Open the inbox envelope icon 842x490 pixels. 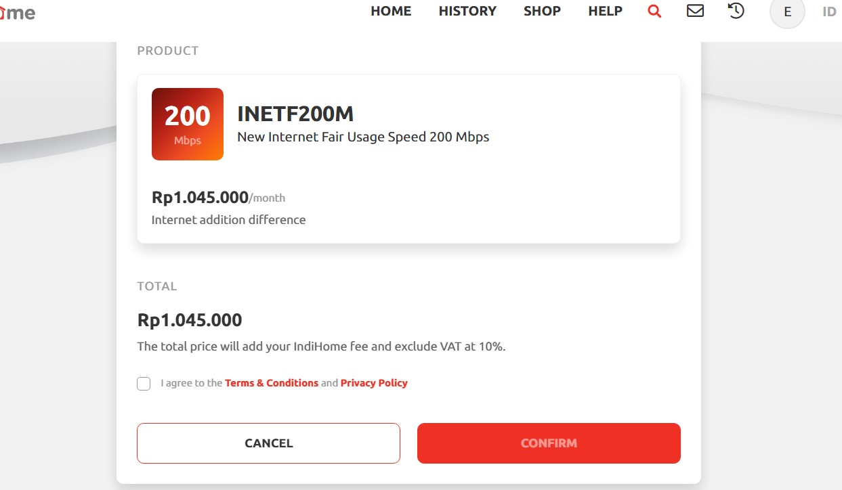click(695, 11)
